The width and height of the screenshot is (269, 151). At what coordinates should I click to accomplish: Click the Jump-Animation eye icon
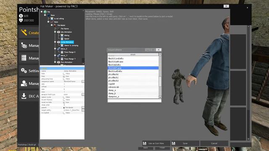(58, 42)
